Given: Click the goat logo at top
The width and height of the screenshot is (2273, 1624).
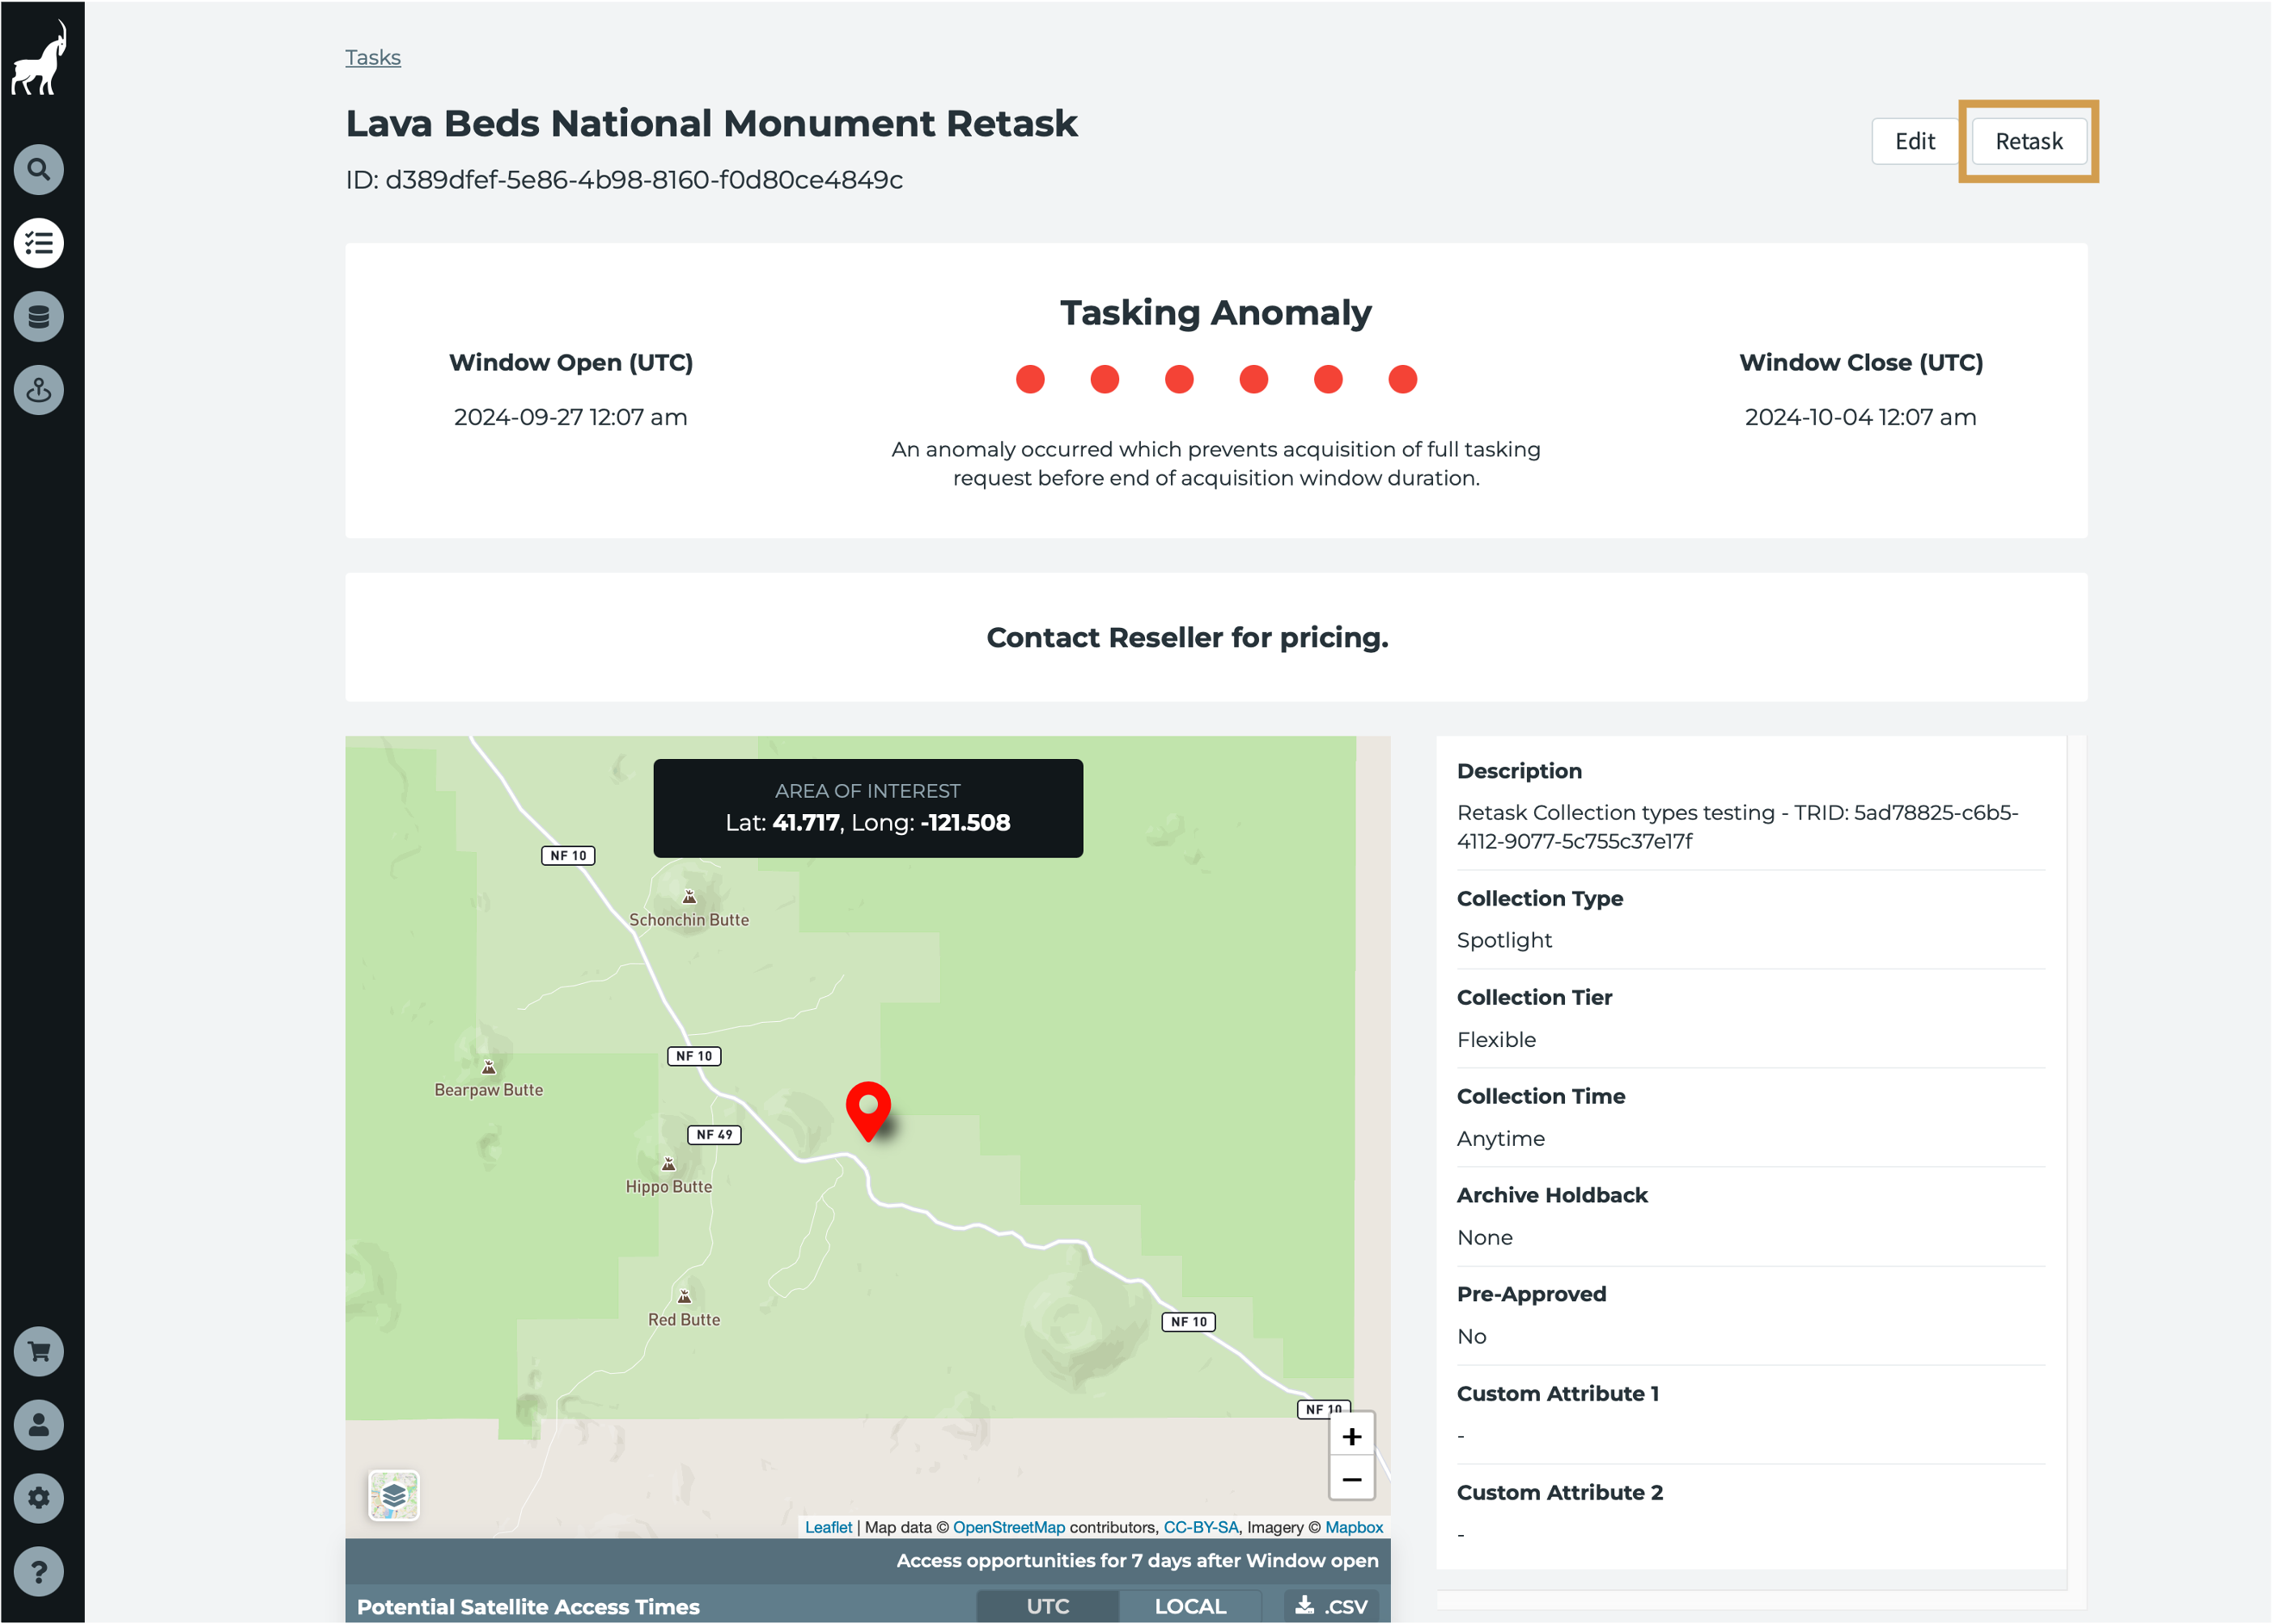Looking at the screenshot, I should (x=40, y=60).
